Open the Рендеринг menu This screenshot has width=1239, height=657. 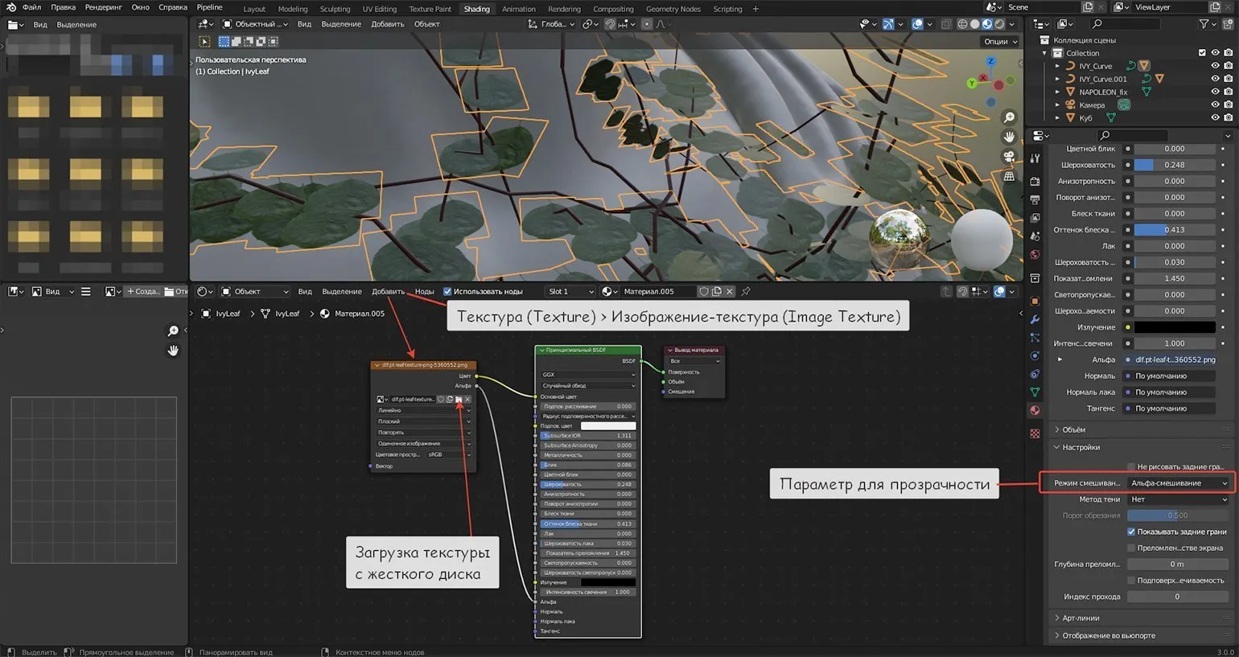tap(103, 7)
